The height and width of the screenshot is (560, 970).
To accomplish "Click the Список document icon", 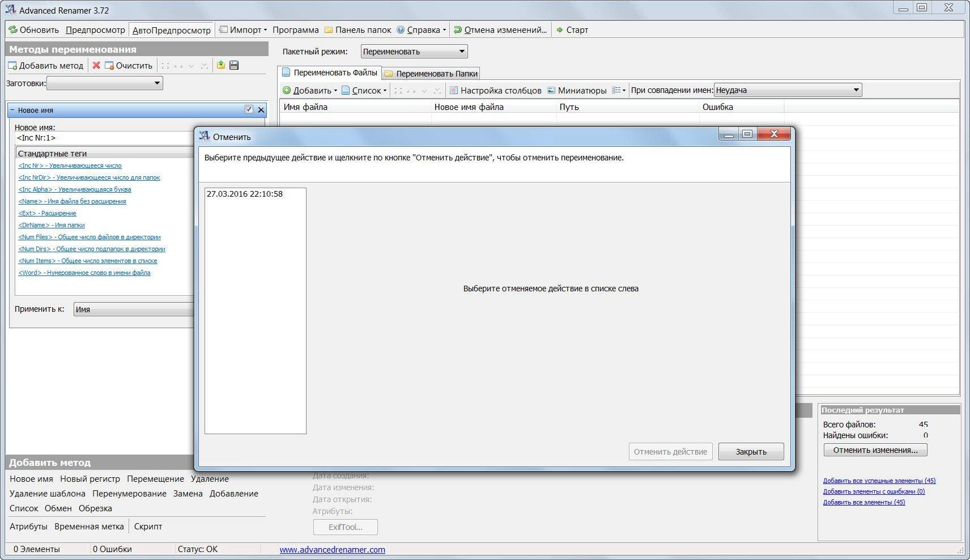I will click(346, 90).
